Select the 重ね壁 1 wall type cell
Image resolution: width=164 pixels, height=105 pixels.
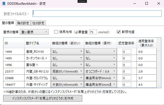37,65
